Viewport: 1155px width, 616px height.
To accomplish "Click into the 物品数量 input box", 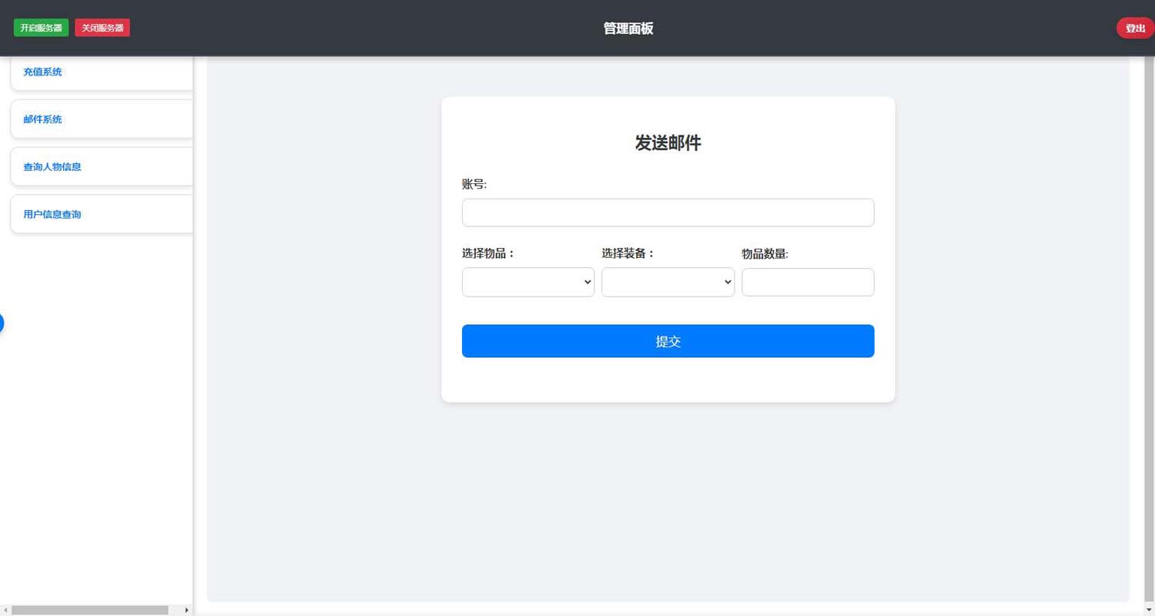I will coord(807,282).
